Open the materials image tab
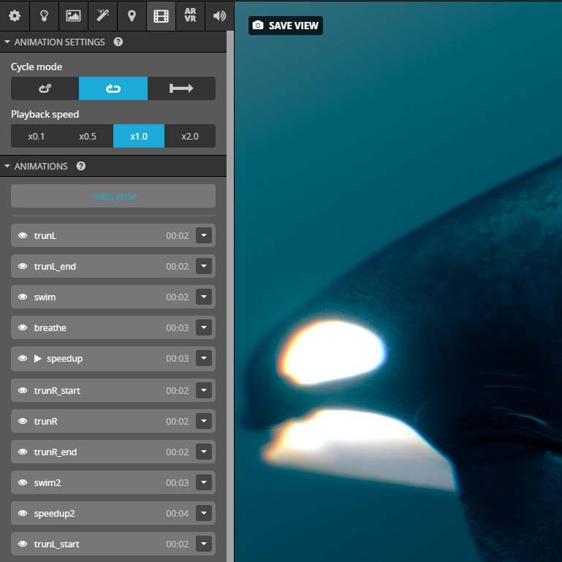The width and height of the screenshot is (562, 562). [x=73, y=15]
